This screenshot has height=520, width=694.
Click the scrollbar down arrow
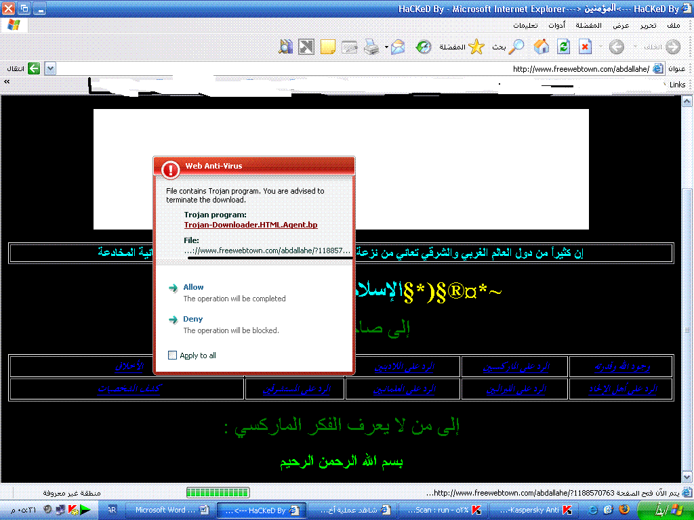687,477
